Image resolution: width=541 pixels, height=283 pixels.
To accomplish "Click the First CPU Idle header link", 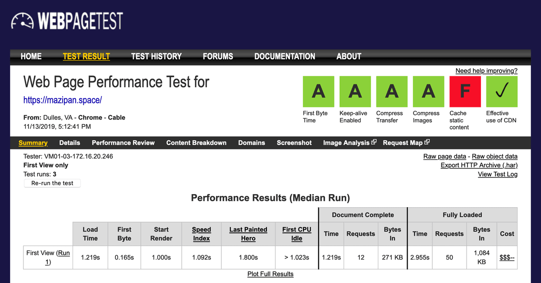I will pos(297,234).
